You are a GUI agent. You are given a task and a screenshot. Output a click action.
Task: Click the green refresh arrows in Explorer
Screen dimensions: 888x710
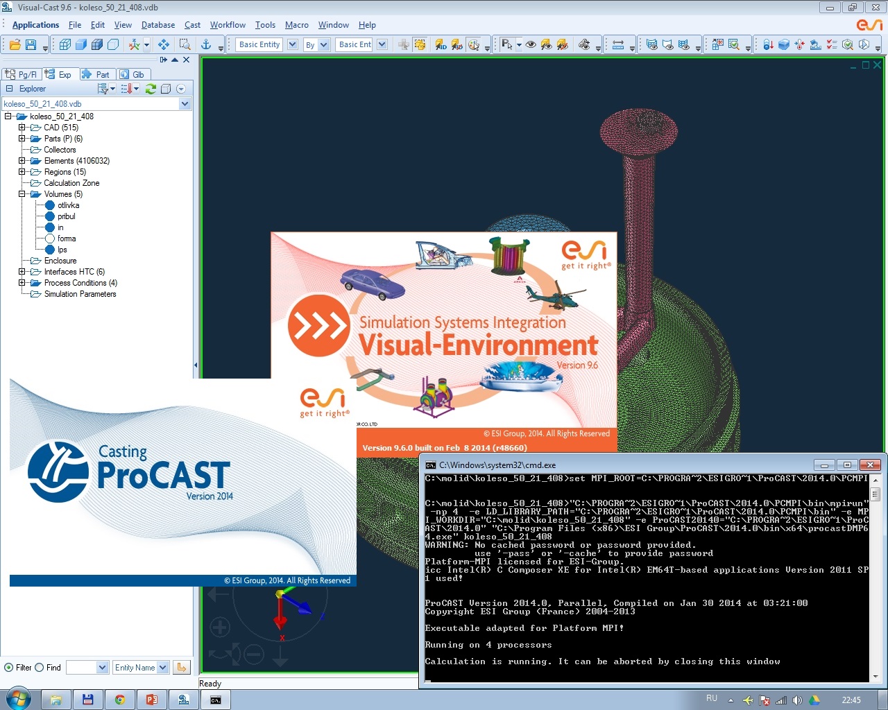(x=151, y=89)
